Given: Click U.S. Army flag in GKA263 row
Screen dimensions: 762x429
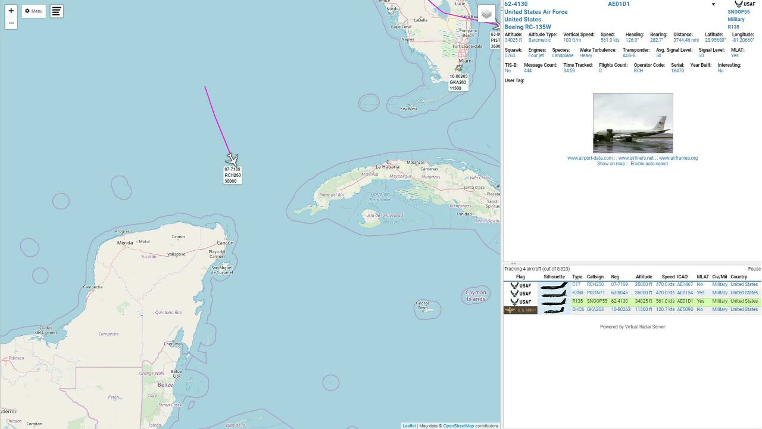Looking at the screenshot, I should (x=520, y=310).
